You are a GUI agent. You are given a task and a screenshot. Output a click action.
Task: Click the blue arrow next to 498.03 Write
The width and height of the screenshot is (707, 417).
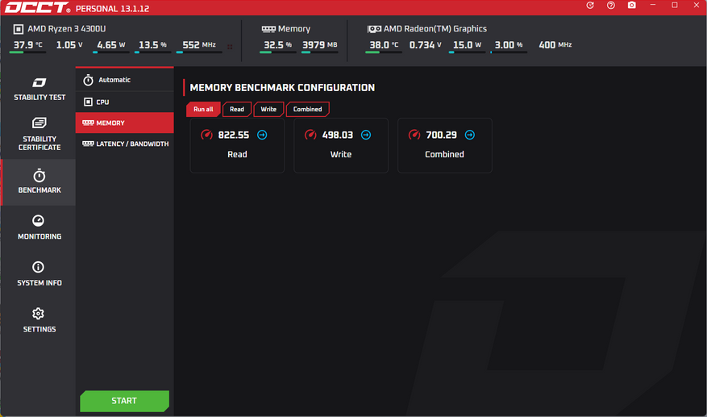coord(366,135)
